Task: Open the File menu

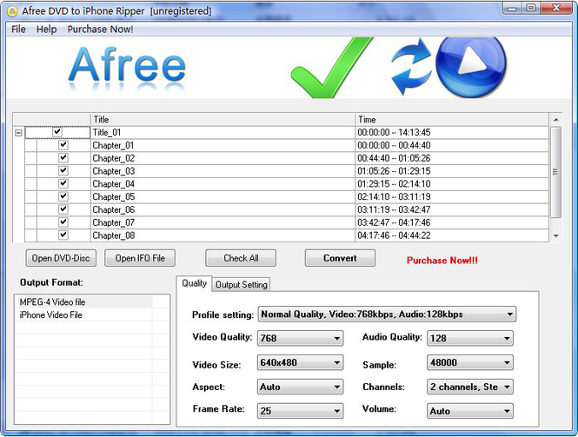Action: coord(18,30)
